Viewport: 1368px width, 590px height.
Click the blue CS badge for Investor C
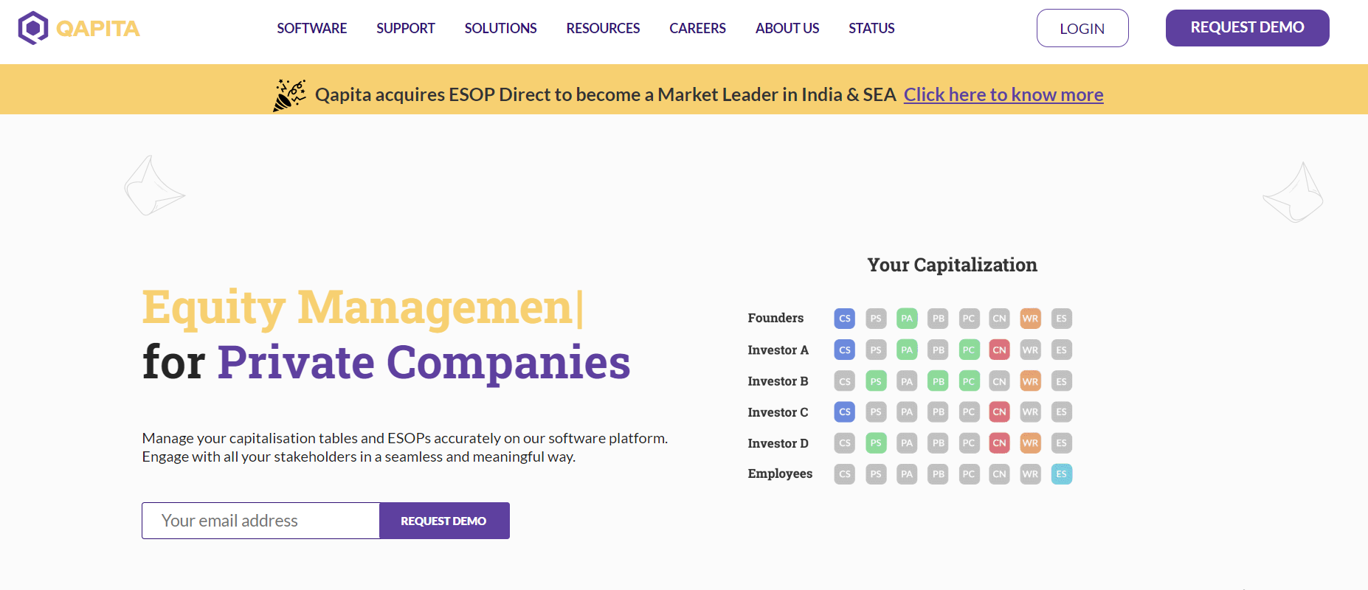(844, 412)
